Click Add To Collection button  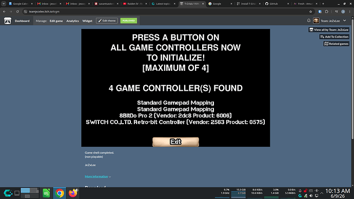(x=335, y=36)
